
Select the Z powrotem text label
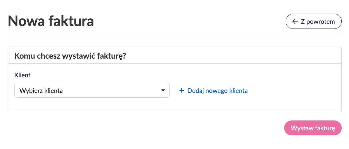[318, 22]
